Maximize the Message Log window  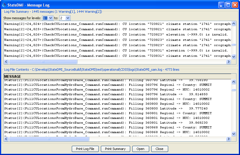(228, 5)
